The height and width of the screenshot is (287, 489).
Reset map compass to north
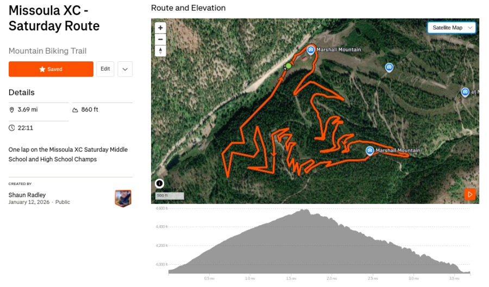point(160,51)
